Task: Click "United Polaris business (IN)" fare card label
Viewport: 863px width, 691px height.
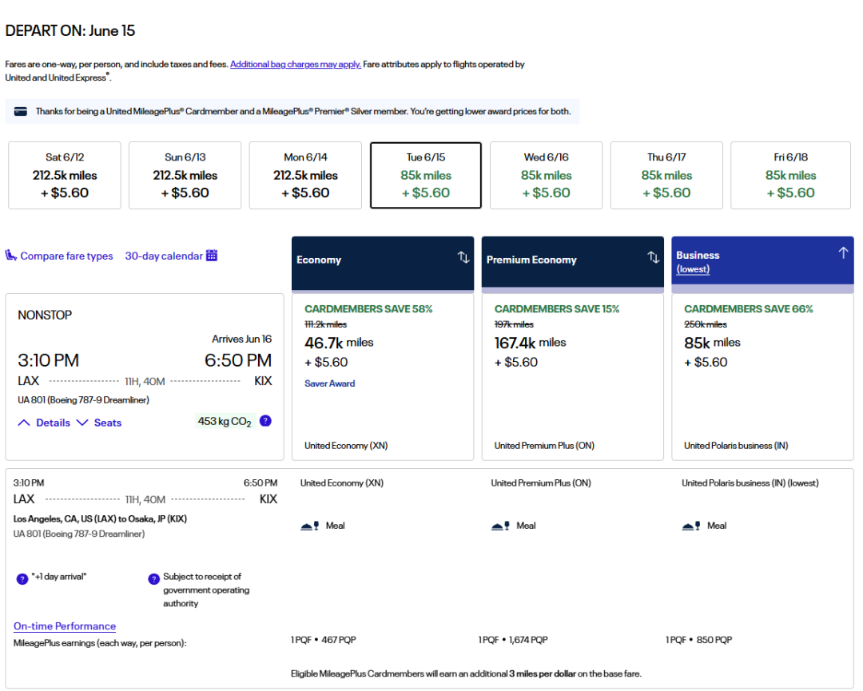Action: (x=736, y=446)
